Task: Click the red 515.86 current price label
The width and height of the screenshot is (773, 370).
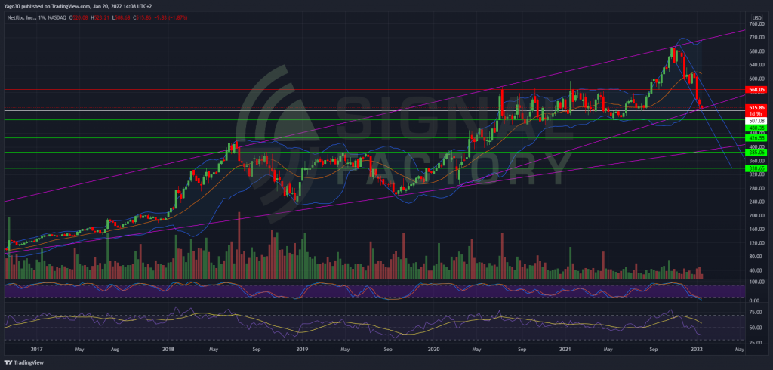Action: [x=756, y=107]
